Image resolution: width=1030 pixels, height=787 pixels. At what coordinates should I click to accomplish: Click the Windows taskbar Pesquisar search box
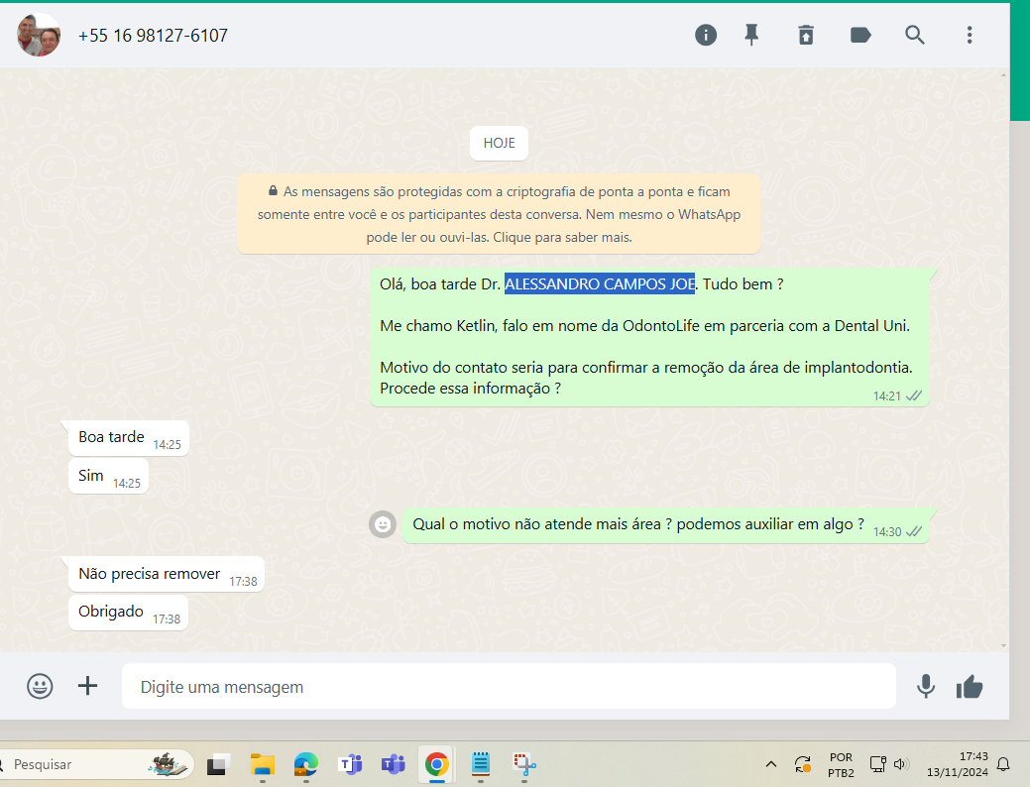click(96, 764)
